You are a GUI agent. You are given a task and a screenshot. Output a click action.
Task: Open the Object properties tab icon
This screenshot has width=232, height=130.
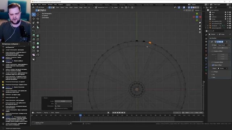[x=206, y=55]
